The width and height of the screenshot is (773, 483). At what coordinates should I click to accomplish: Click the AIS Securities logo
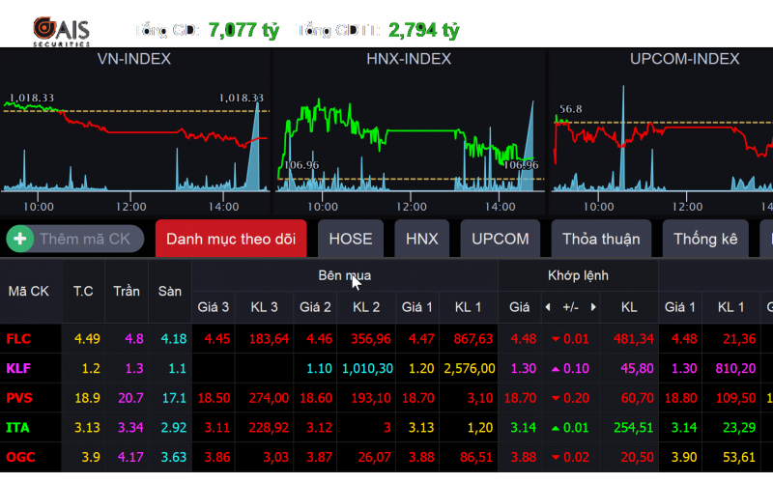coord(60,30)
